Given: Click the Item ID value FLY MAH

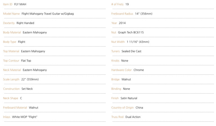Looking at the screenshot, I should coord(20,4).
